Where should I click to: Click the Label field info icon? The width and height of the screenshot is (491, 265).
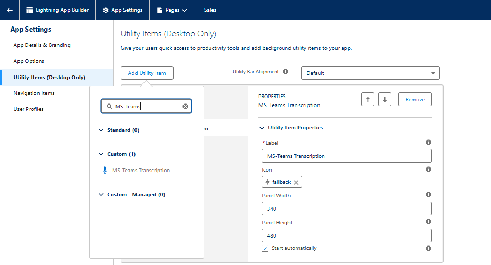tap(428, 143)
